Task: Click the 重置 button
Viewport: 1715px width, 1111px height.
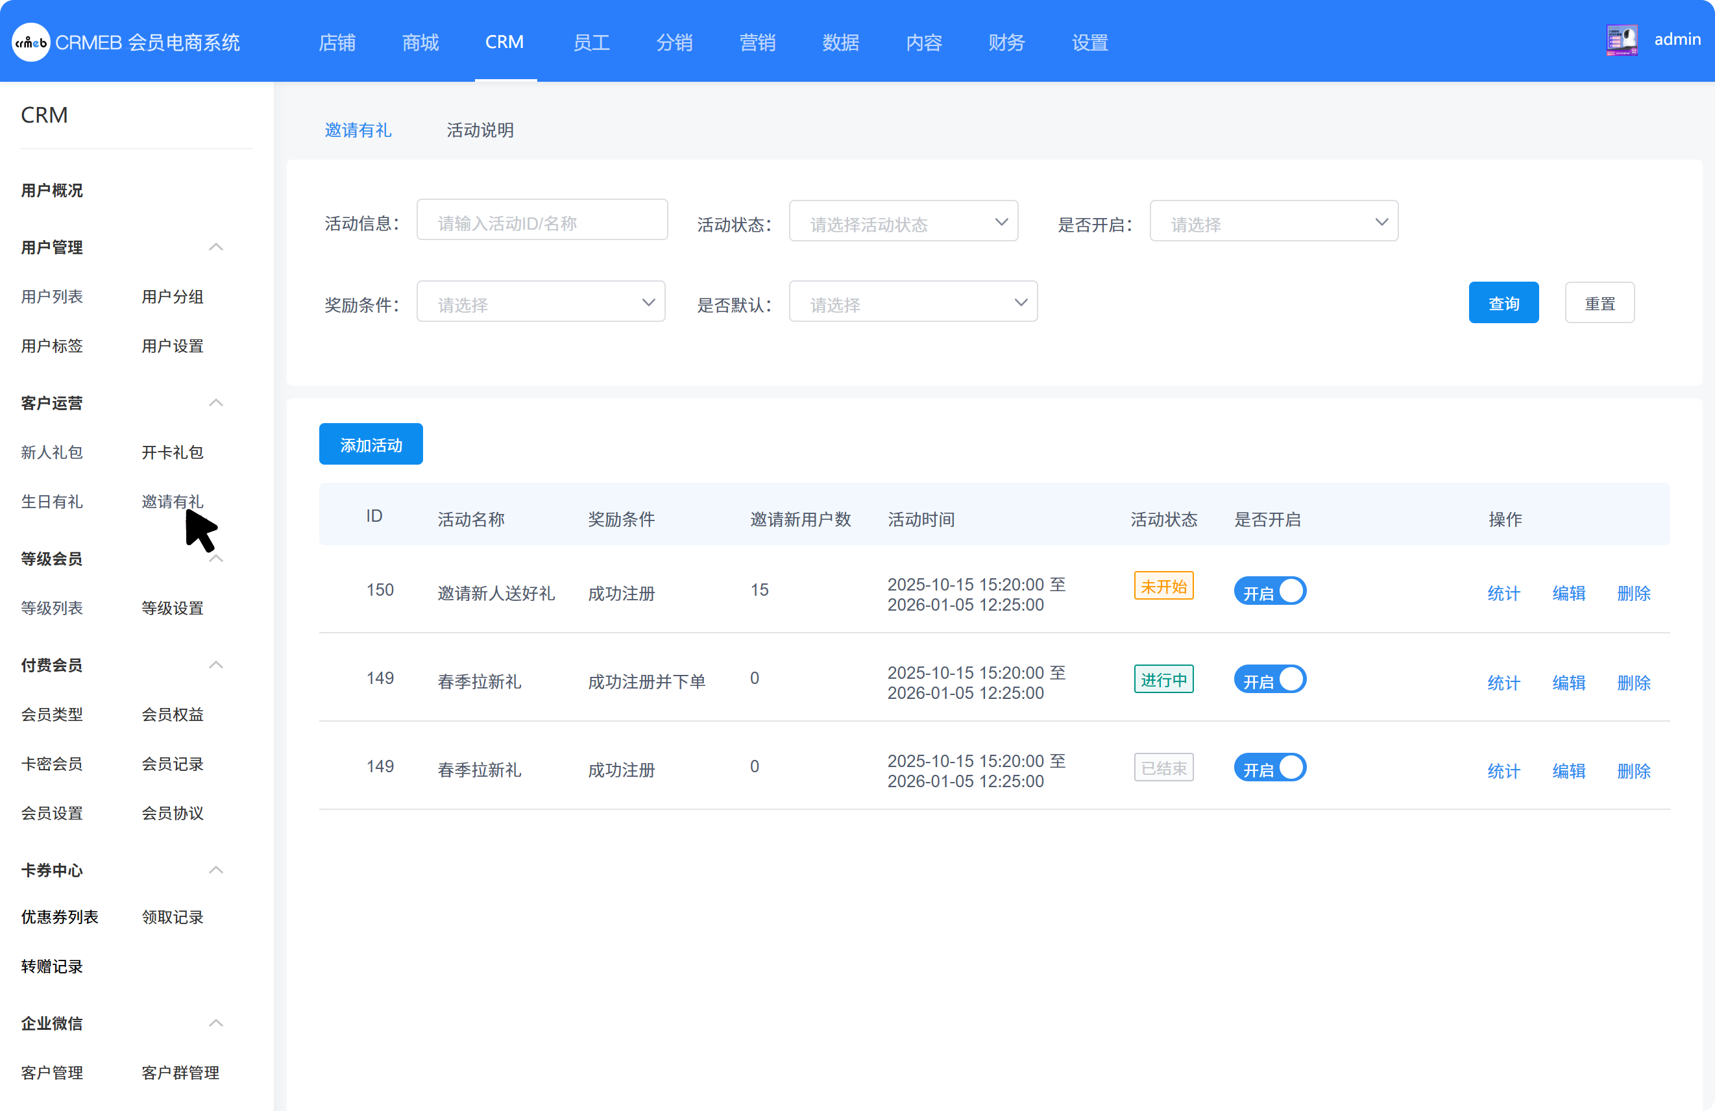Action: [1599, 302]
